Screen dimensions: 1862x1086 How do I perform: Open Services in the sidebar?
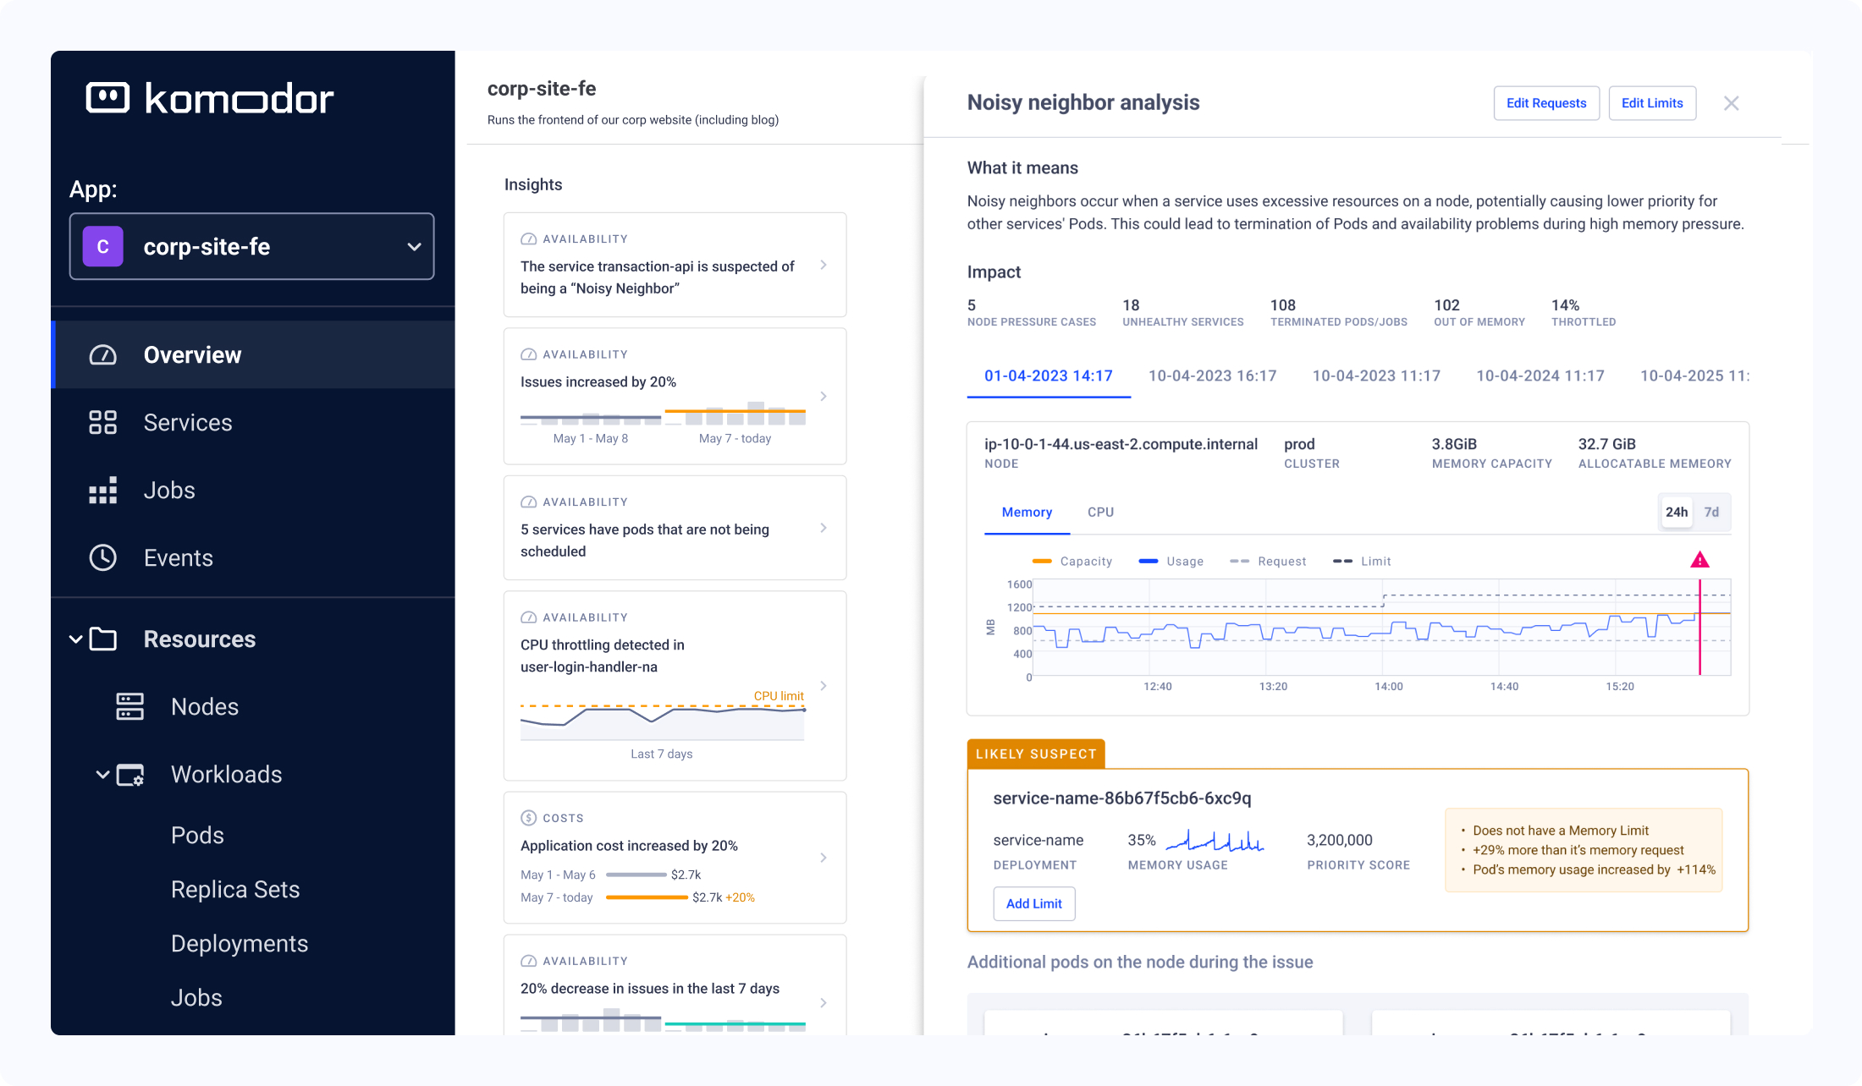click(x=253, y=423)
